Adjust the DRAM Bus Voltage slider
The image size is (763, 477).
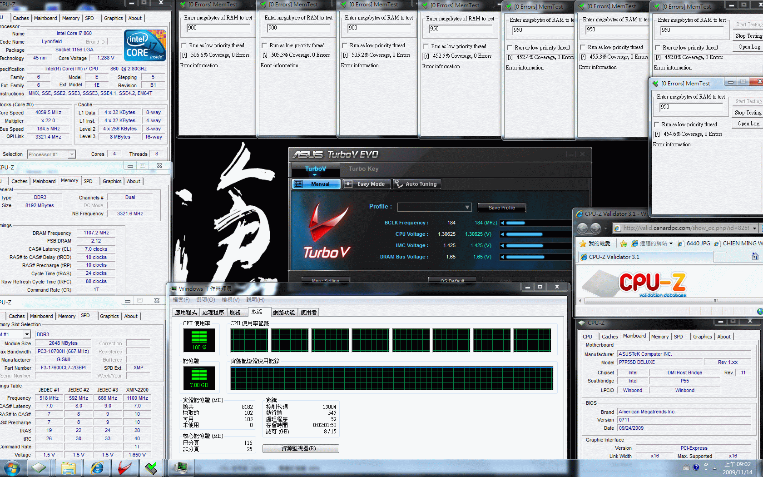coord(536,257)
